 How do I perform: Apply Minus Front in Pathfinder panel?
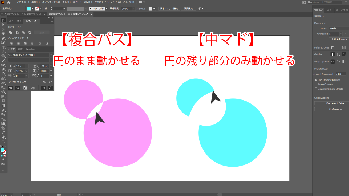17,33
